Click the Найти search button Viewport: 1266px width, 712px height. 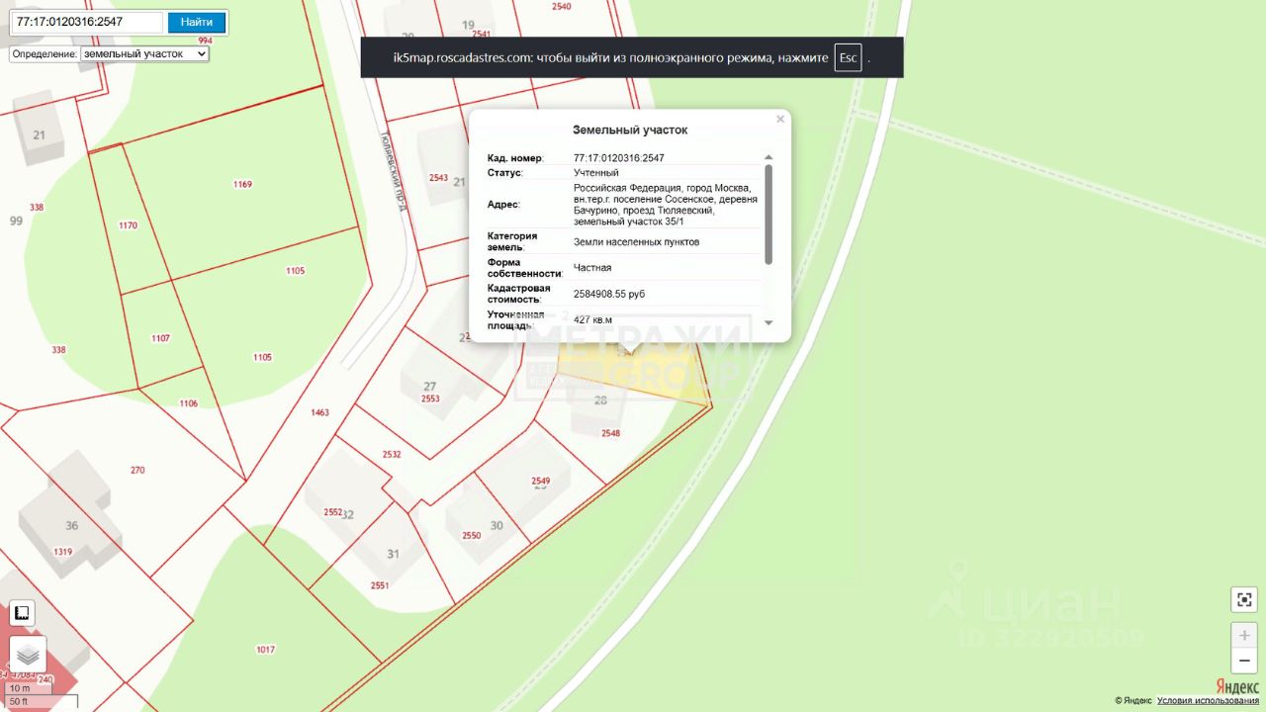coord(196,22)
